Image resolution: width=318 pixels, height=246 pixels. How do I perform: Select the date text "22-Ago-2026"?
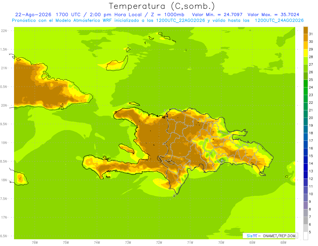point(34,15)
